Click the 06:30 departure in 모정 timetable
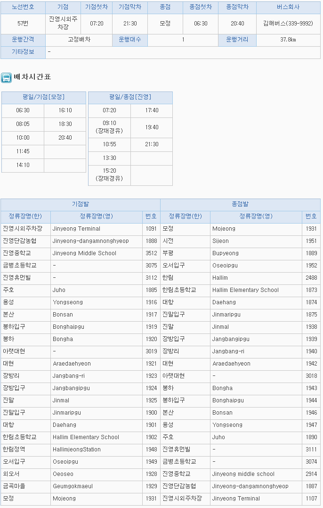 [23, 110]
